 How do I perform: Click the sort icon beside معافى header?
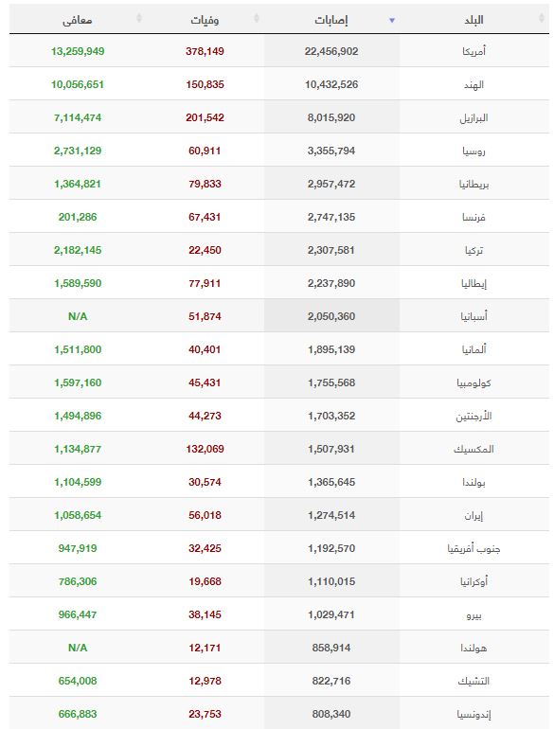click(x=138, y=18)
